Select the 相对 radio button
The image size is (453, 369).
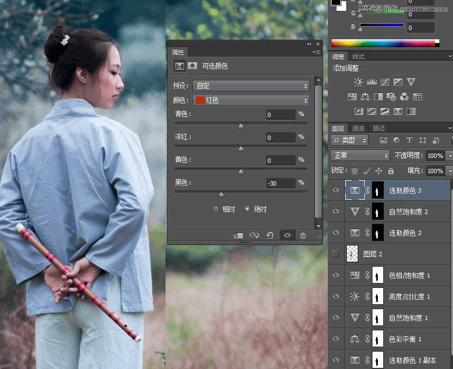click(216, 208)
